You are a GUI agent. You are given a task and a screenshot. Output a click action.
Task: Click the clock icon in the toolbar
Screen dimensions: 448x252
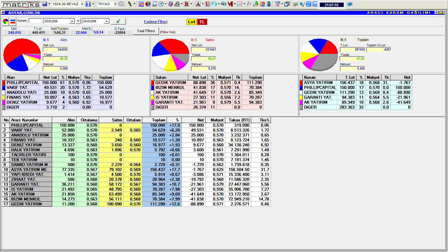point(161,4)
